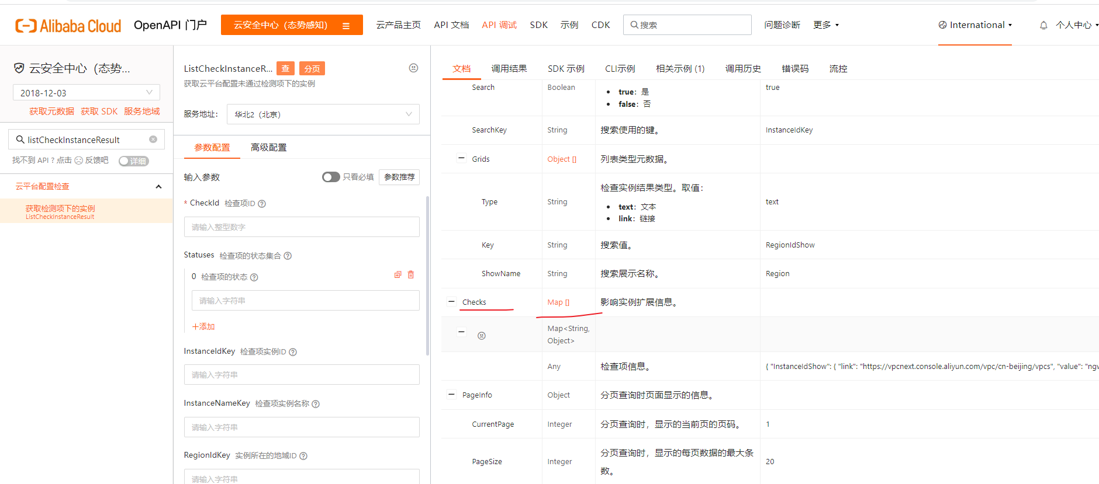Viewport: 1099px width, 484px height.
Task: Open the 更多 dropdown menu
Action: tap(826, 25)
